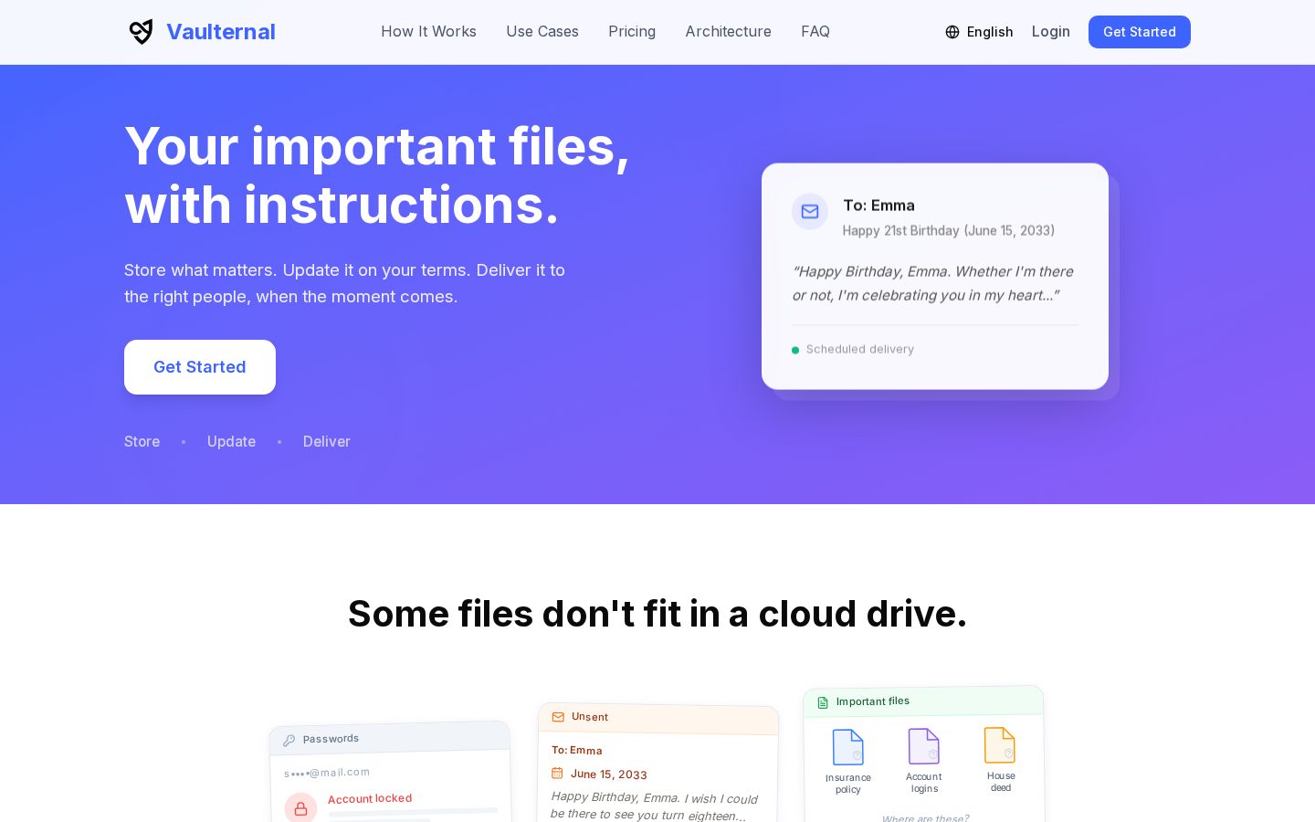Image resolution: width=1315 pixels, height=822 pixels.
Task: Click the calendar icon beside June 15, 2033
Action: [557, 773]
